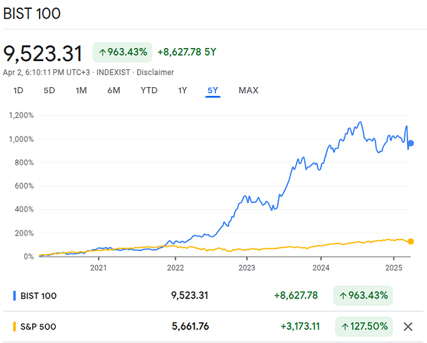
Task: Show MAX history range
Action: tap(248, 91)
